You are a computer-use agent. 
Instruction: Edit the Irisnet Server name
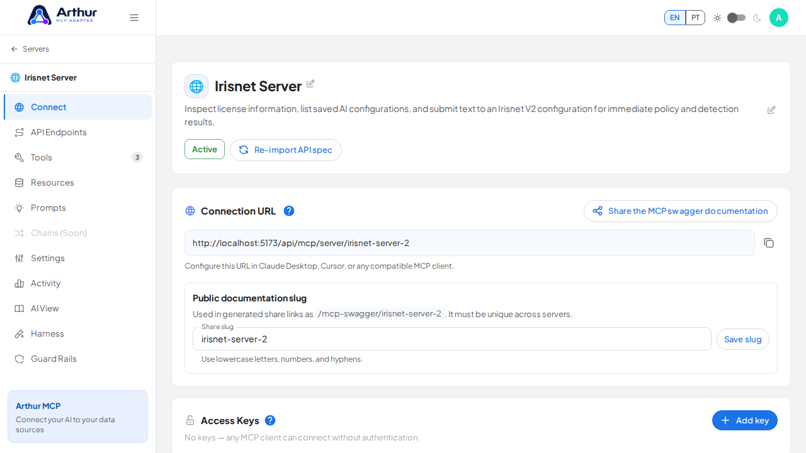click(310, 84)
